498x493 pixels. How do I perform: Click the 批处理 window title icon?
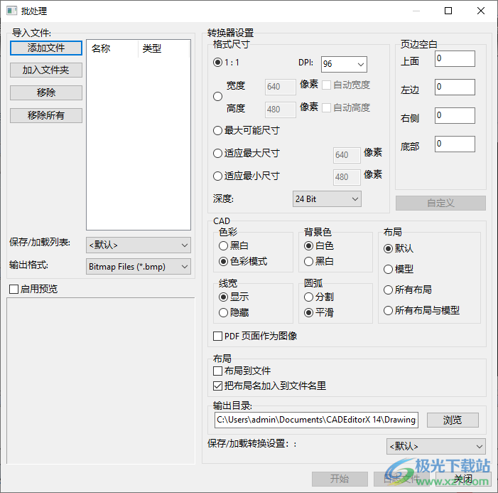[x=12, y=11]
